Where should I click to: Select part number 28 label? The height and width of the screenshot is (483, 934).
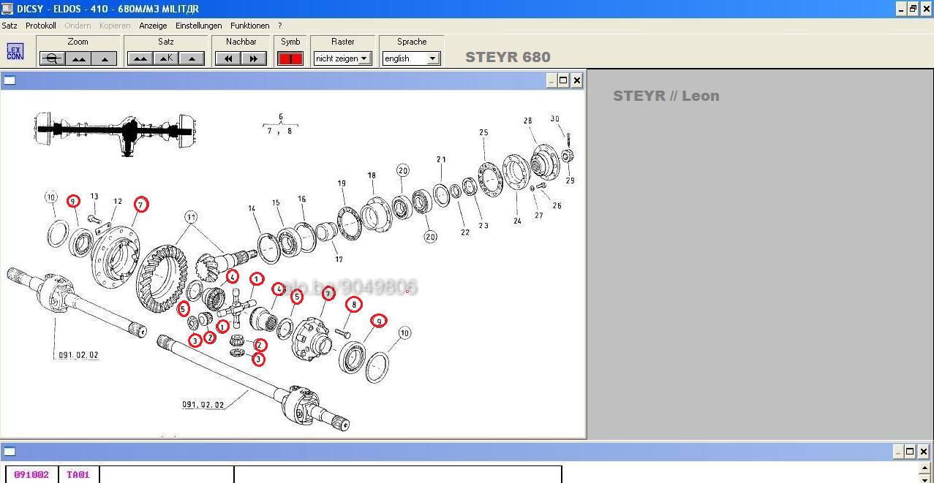coord(527,121)
